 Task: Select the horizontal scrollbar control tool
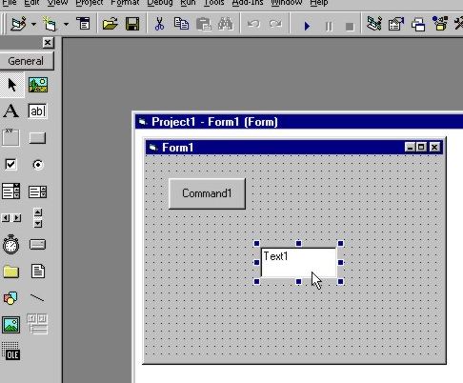(x=11, y=218)
